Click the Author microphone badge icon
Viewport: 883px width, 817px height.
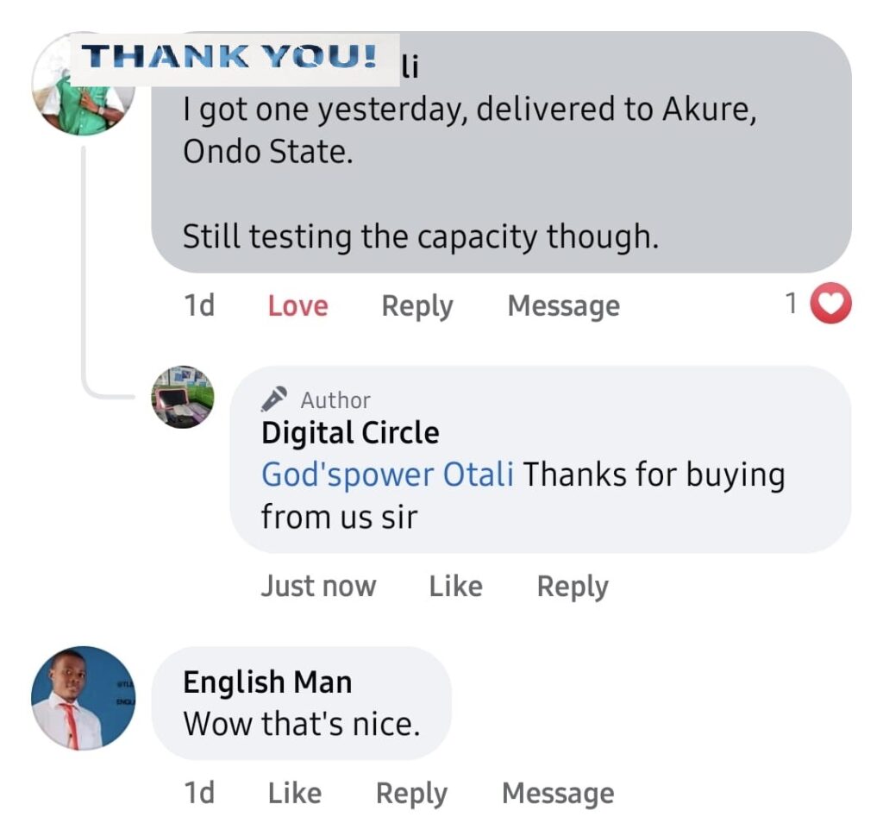tap(274, 399)
